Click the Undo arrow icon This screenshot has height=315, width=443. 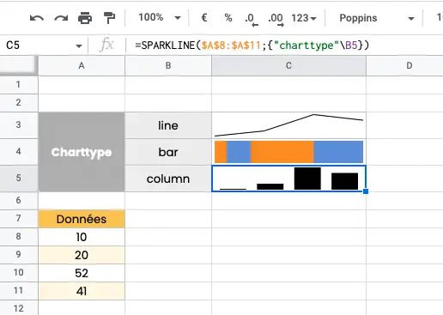[x=37, y=18]
